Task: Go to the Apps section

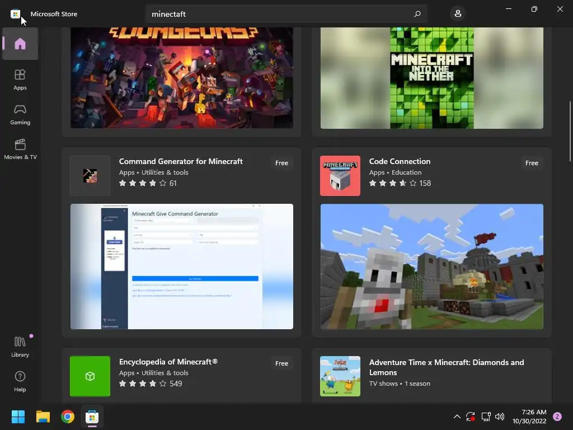Action: tap(20, 80)
